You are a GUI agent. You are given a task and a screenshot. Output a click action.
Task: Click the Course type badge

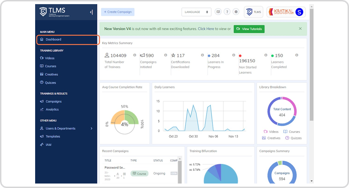click(x=139, y=174)
